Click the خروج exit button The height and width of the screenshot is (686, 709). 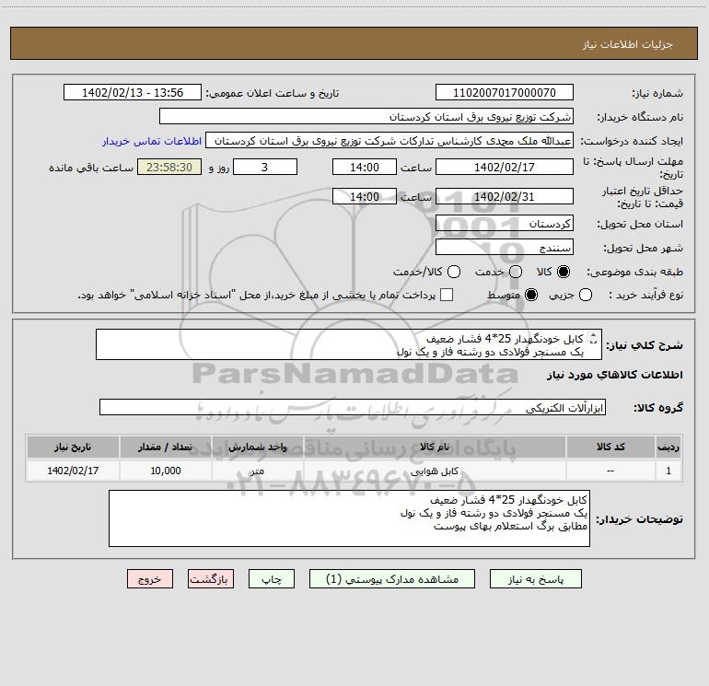150,579
